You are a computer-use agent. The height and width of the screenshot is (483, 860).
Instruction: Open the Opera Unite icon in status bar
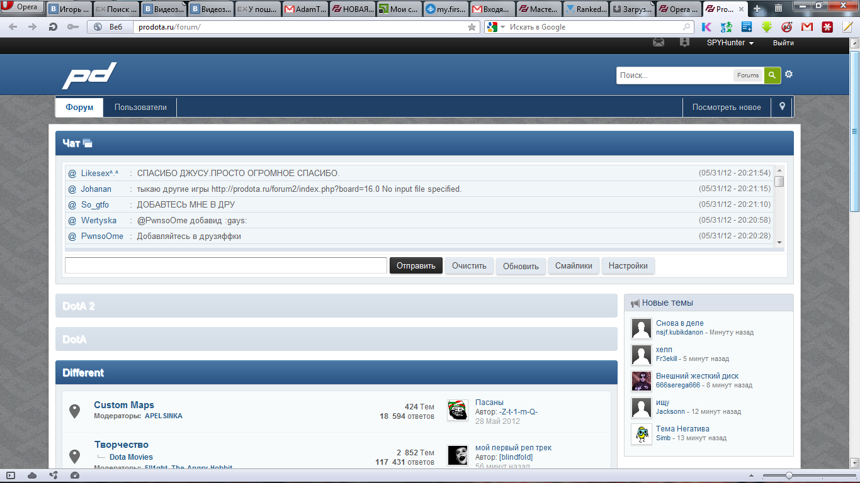(54, 475)
